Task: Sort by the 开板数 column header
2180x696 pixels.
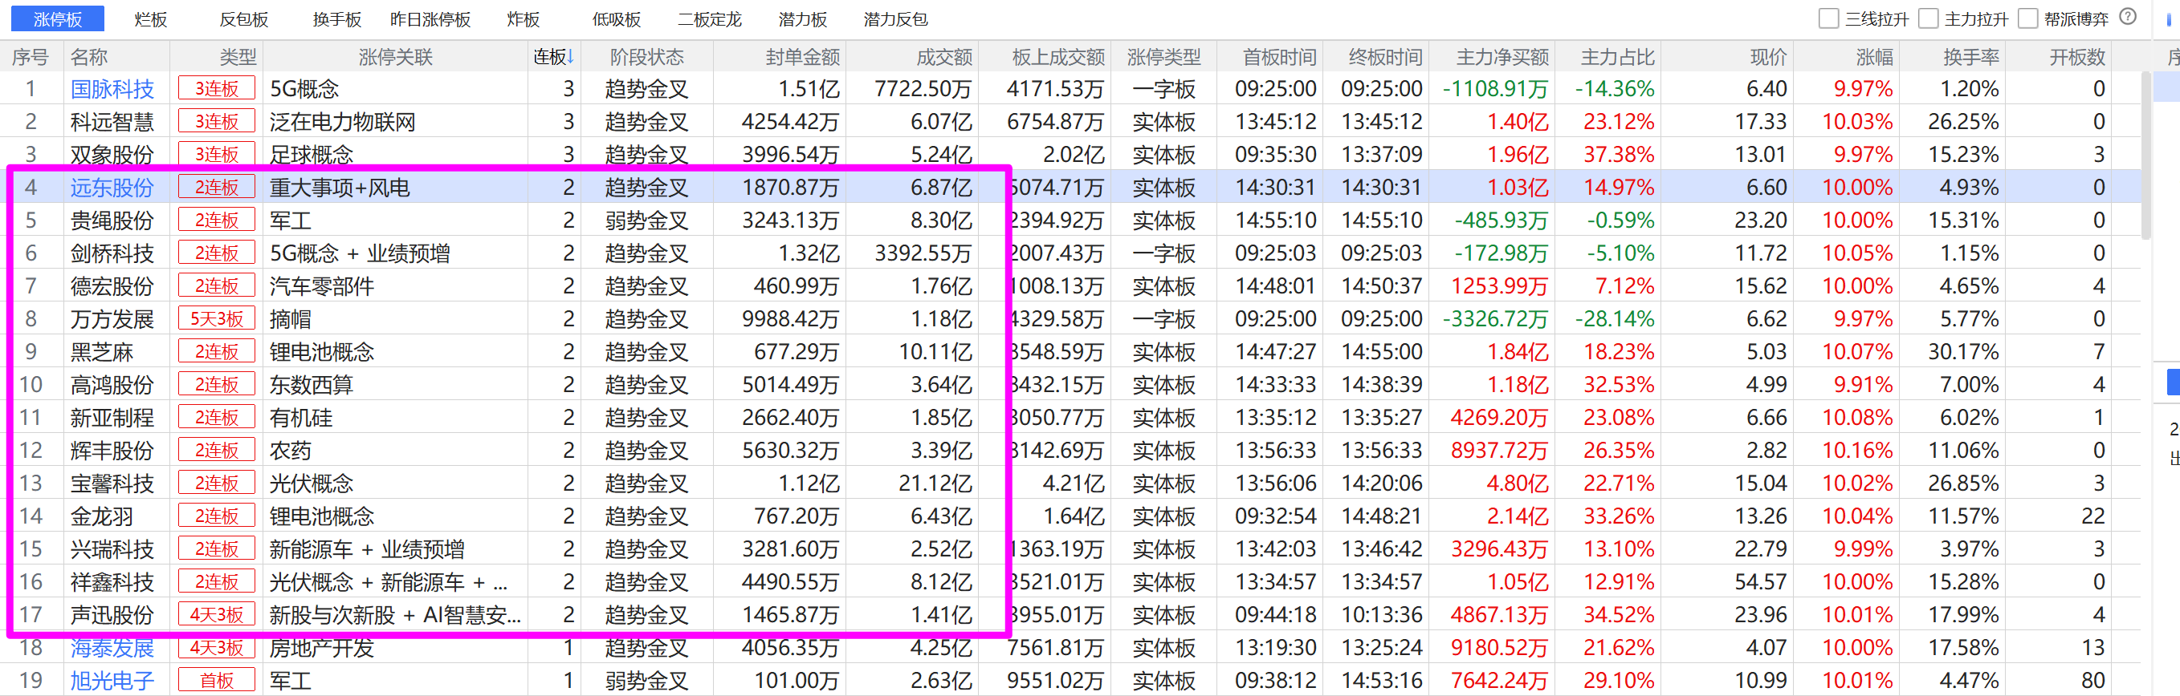Action: 2076,57
